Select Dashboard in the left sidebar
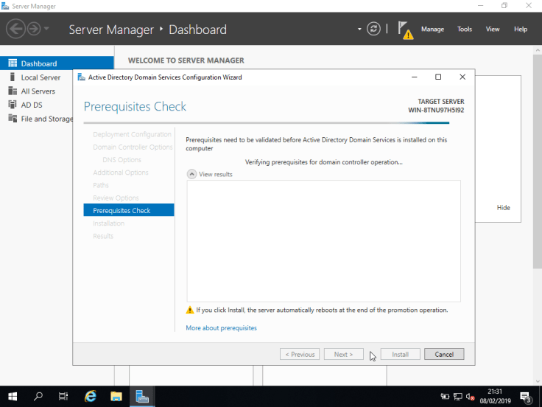This screenshot has height=407, width=542. [x=38, y=63]
